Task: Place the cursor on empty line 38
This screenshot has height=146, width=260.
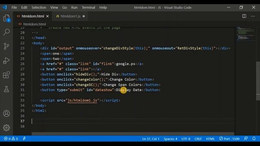Action: [x=133, y=126]
